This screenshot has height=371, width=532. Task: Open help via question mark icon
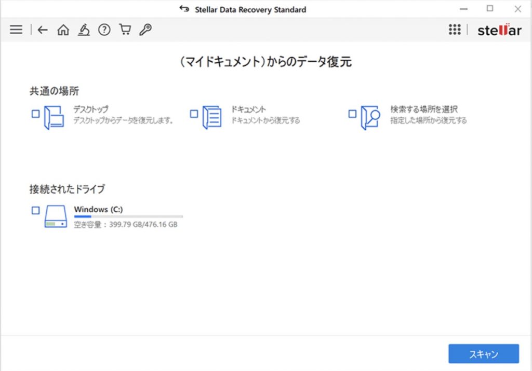click(x=104, y=30)
